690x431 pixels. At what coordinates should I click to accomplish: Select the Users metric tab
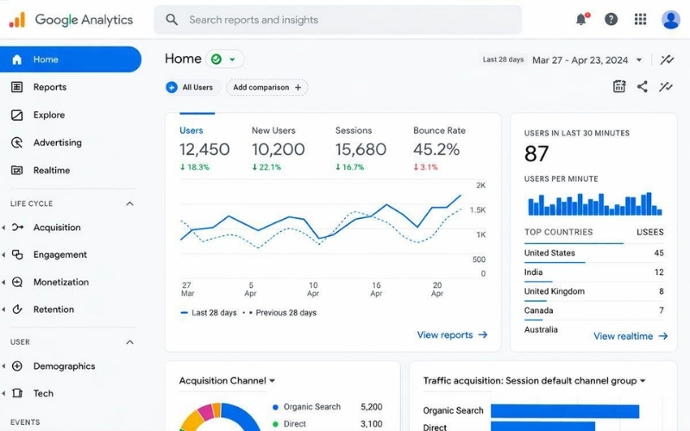pos(204,148)
